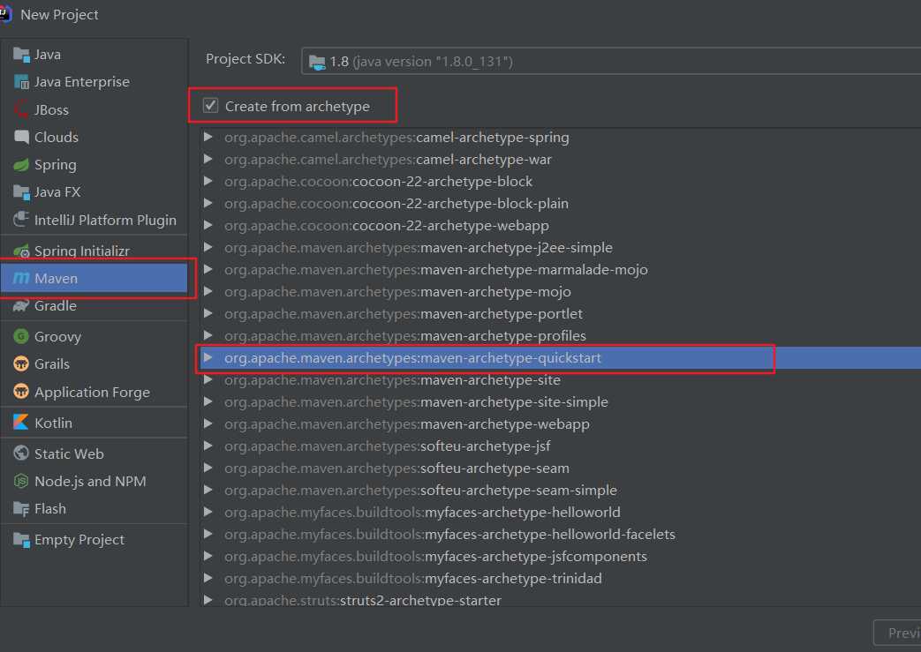Click the Java FX folder icon

tap(21, 192)
